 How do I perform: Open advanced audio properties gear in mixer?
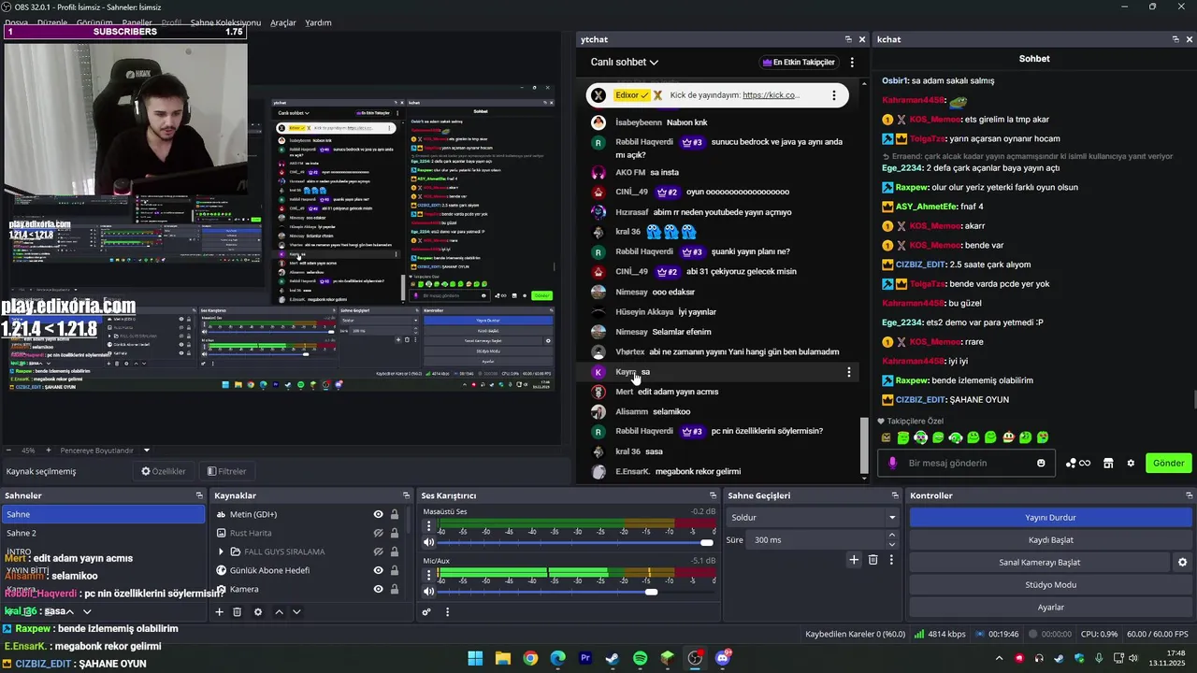coord(426,612)
